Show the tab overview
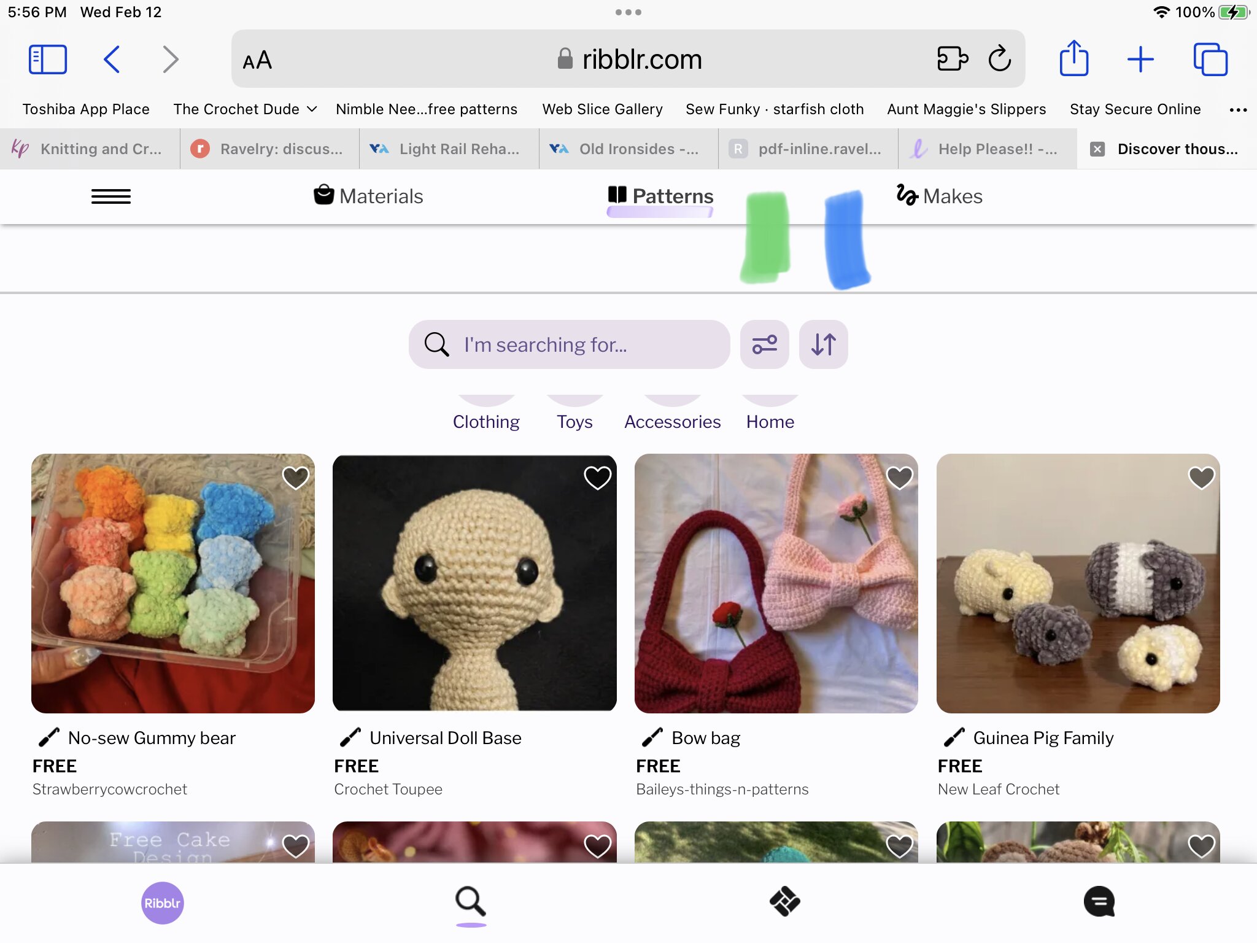 (1210, 60)
